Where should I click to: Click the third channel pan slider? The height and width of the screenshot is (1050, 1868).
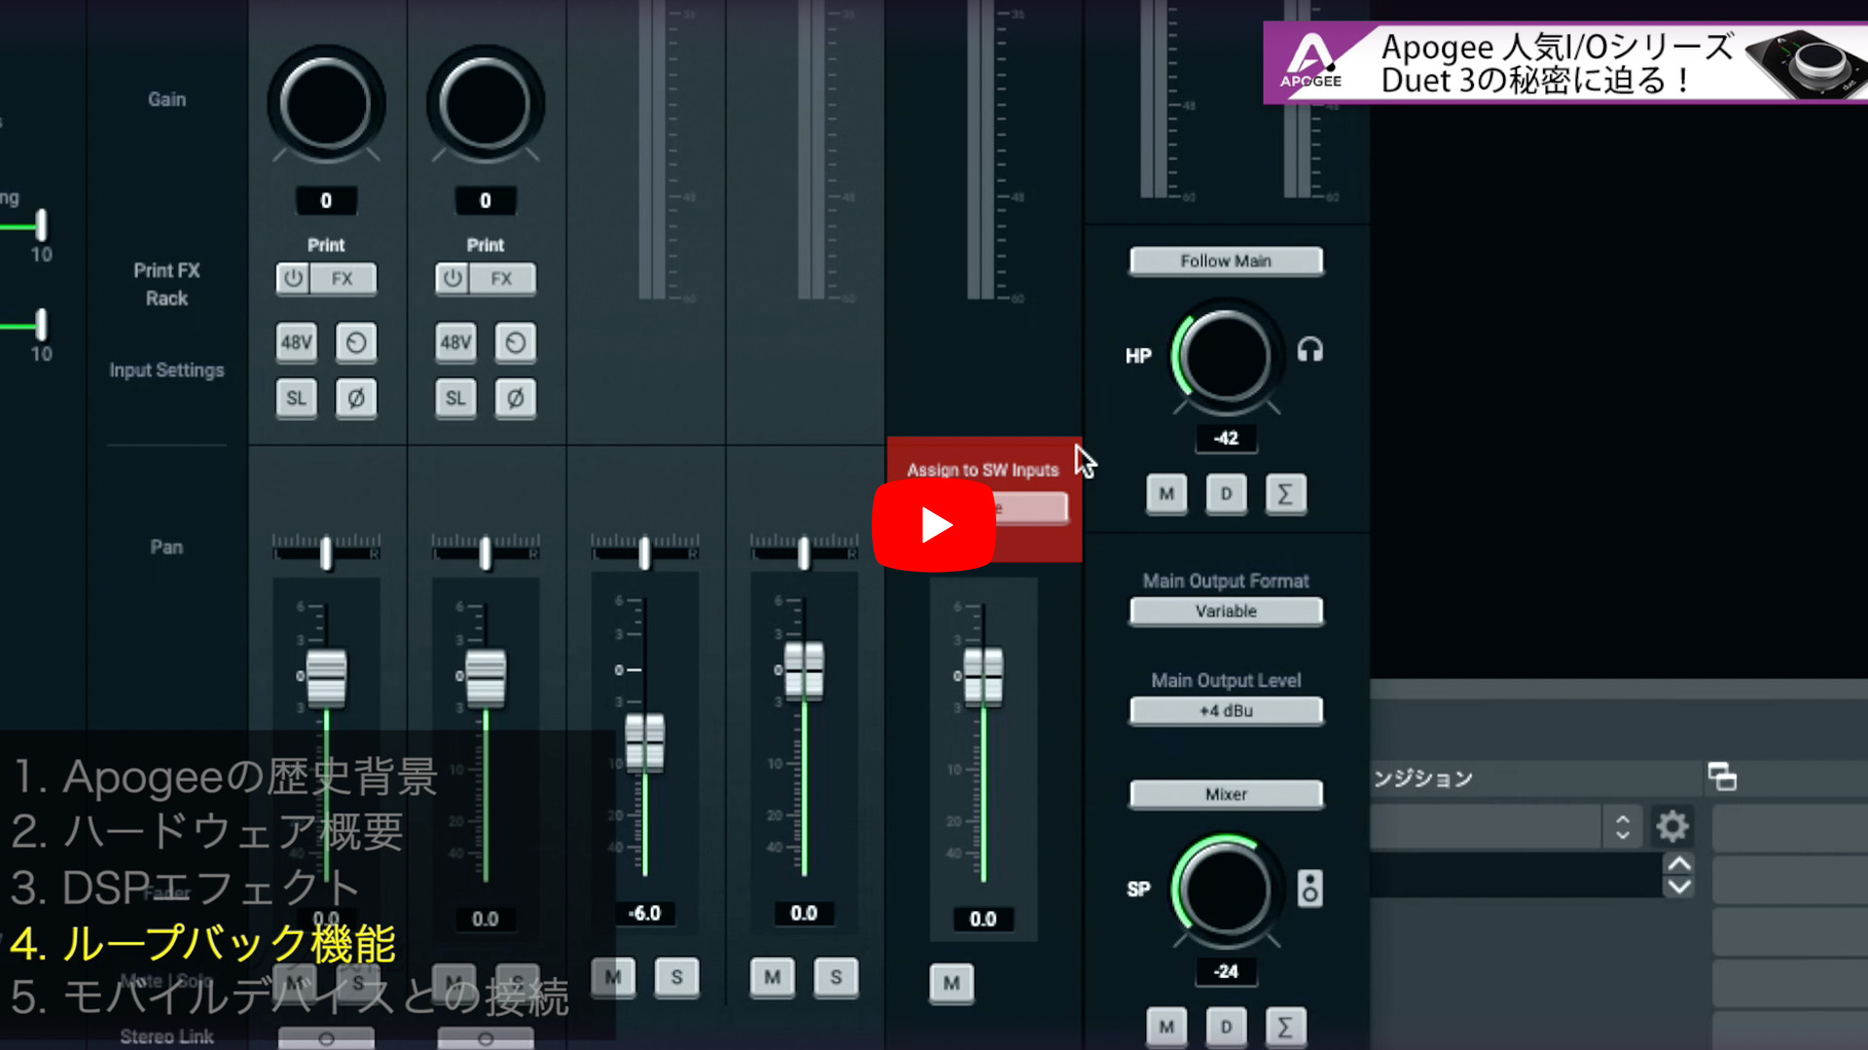[644, 551]
